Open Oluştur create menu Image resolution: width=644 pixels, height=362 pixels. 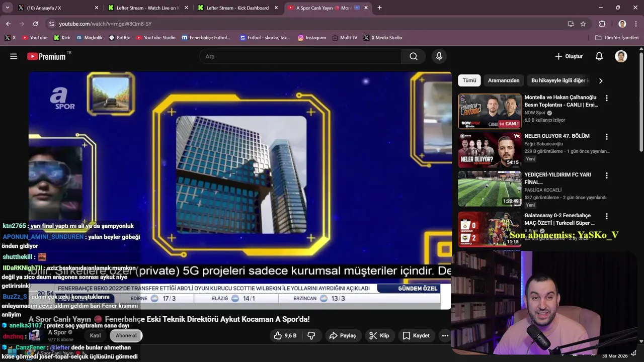coord(569,56)
